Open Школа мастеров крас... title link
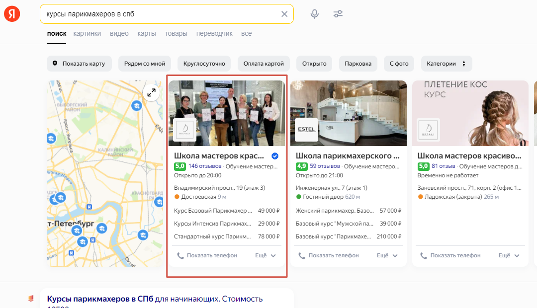537x308 pixels. (x=219, y=155)
